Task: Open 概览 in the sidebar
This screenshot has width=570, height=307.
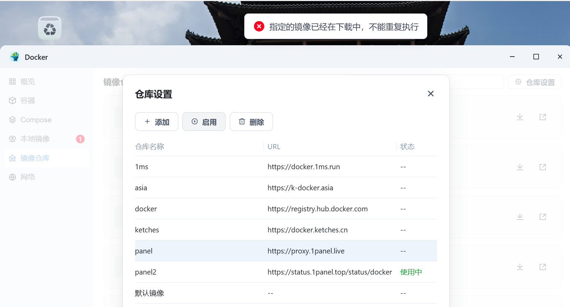Action: coord(46,81)
